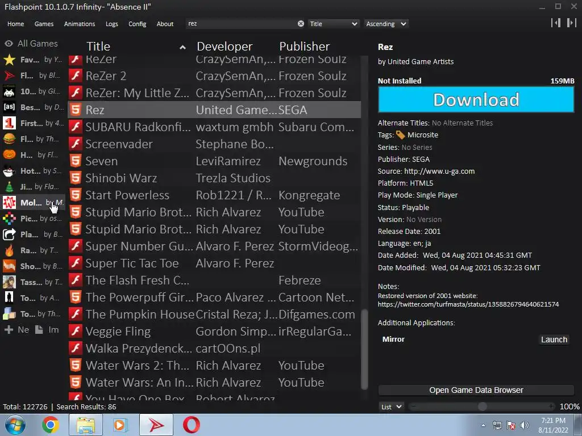The height and width of the screenshot is (436, 582).
Task: Open the Hot playlist bowl icon
Action: [x=9, y=171]
